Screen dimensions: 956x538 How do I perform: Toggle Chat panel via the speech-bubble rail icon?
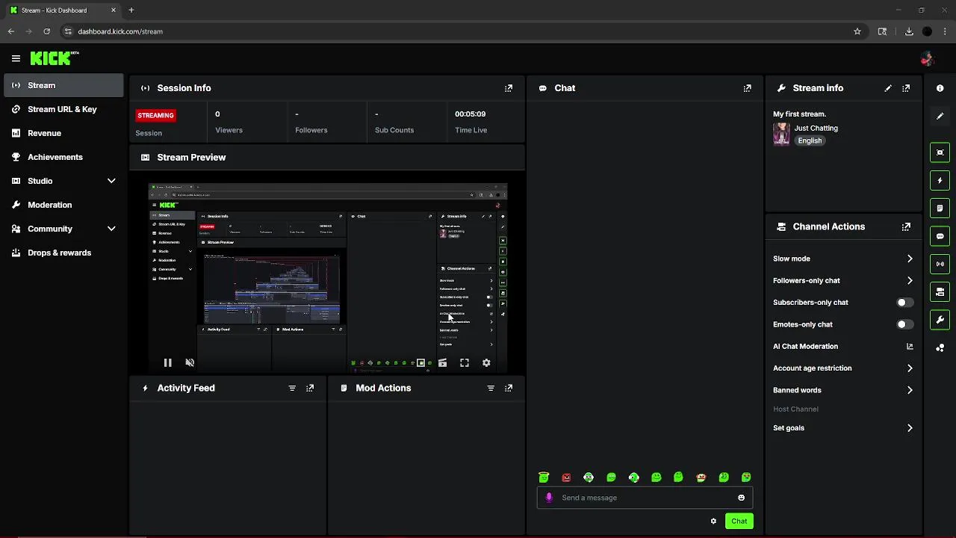[940, 236]
